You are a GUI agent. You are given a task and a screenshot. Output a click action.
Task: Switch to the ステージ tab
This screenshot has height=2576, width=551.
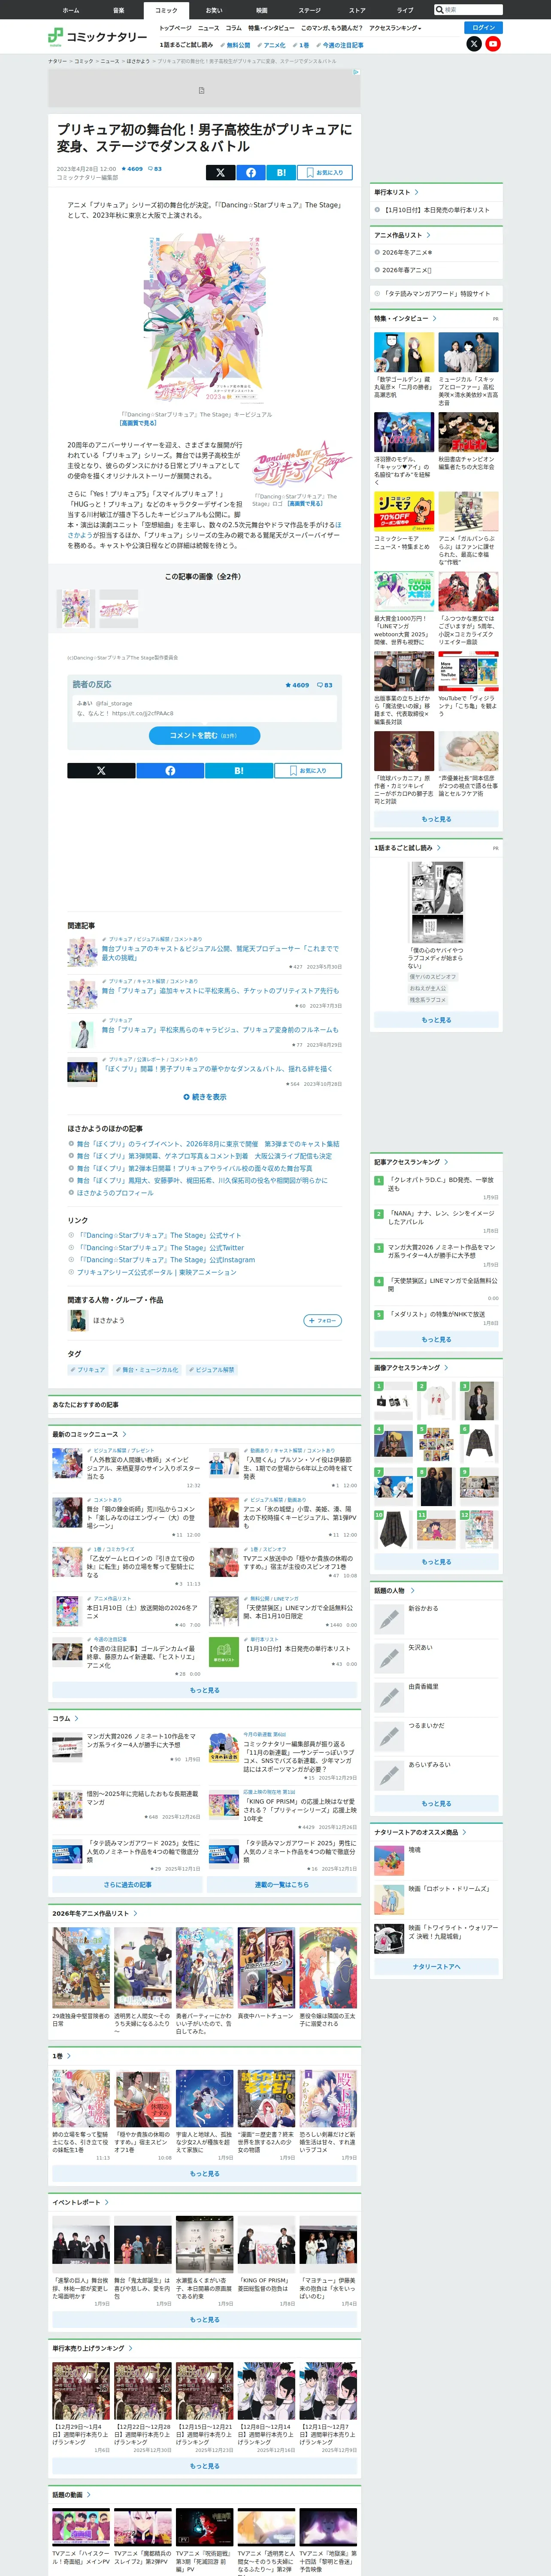click(310, 10)
